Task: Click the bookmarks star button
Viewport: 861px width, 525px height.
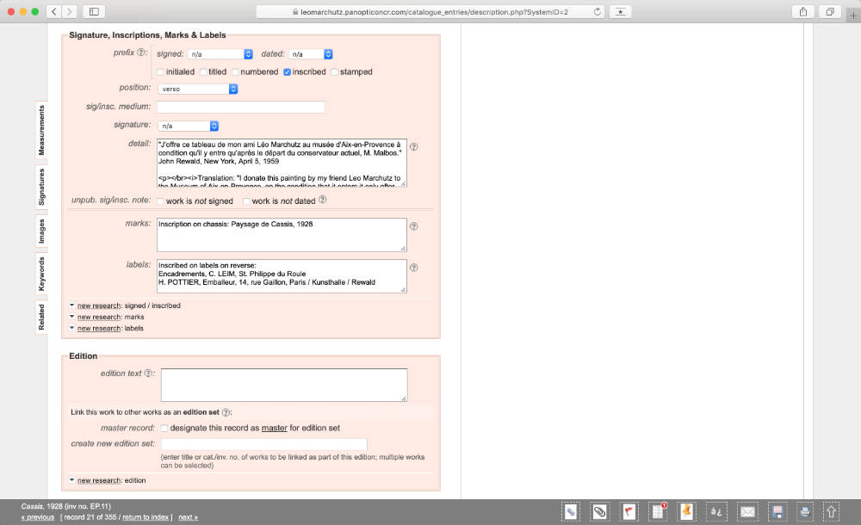Action: [621, 11]
